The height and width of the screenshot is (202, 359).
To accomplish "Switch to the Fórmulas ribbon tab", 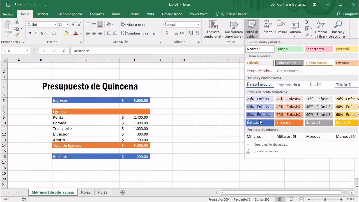I will click(96, 14).
